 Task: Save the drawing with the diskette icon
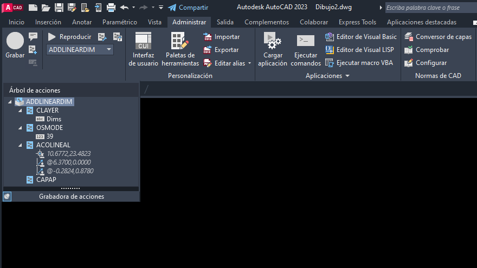point(59,7)
